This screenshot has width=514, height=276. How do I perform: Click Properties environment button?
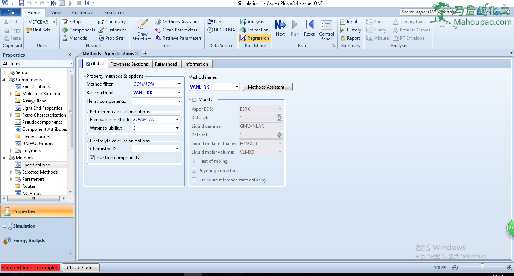click(x=37, y=211)
